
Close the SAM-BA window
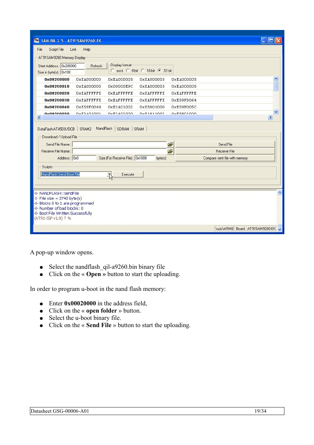278,41
